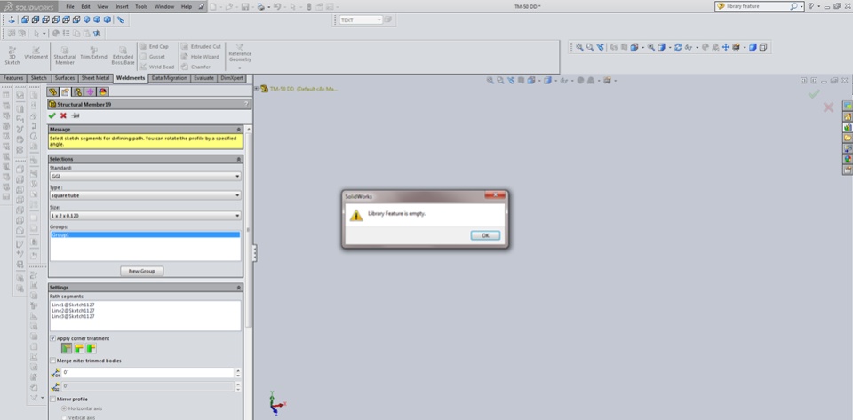Collapse the Message section
Screen dimensions: 853x420
[238, 130]
